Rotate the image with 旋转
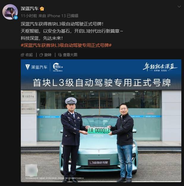 [45, 55]
